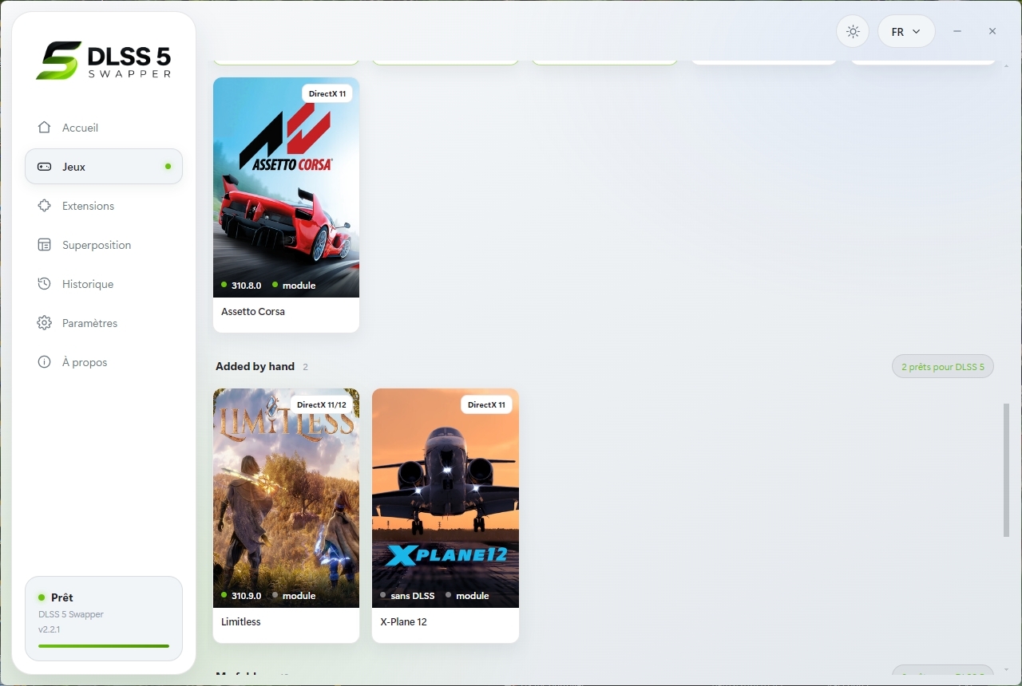This screenshot has width=1022, height=686.
Task: Click the DirectX 11/12 badge on Limitless
Action: pos(322,405)
